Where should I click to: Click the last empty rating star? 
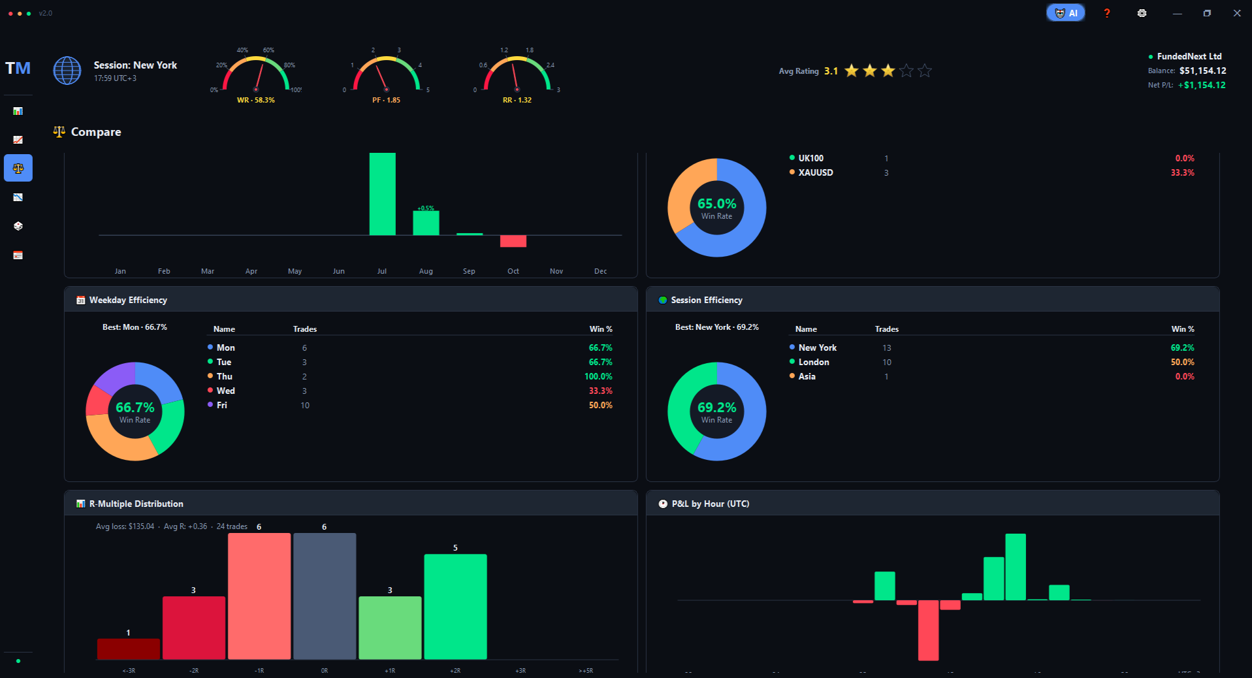click(x=925, y=71)
